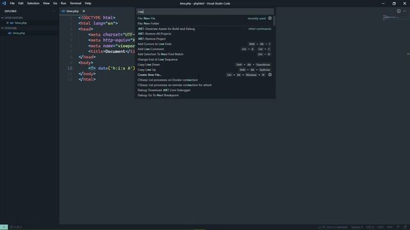Open the Go menu

[55, 3]
